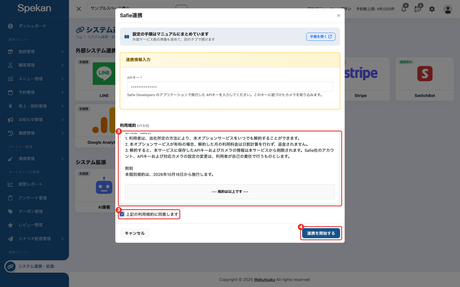Image resolution: width=460 pixels, height=287 pixels.
Task: Expand メニュー管理 submenu chevron
Action: pyautogui.click(x=62, y=79)
